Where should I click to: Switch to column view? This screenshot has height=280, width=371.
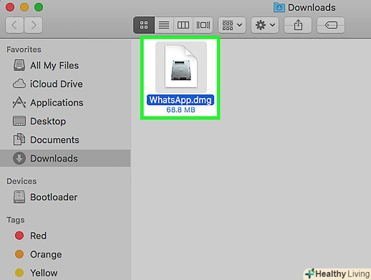183,25
